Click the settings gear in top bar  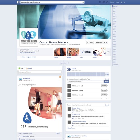pyautogui.click(x=124, y=2)
